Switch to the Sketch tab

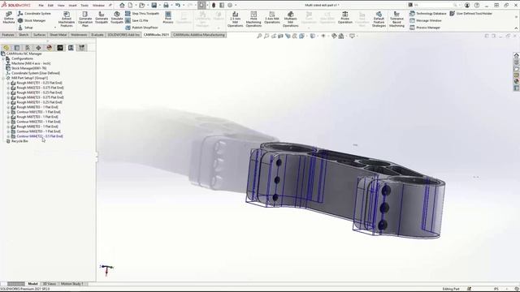(x=24, y=35)
